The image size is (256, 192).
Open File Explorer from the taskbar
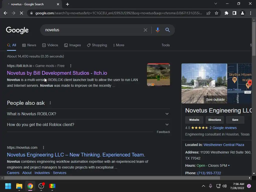pos(19,186)
